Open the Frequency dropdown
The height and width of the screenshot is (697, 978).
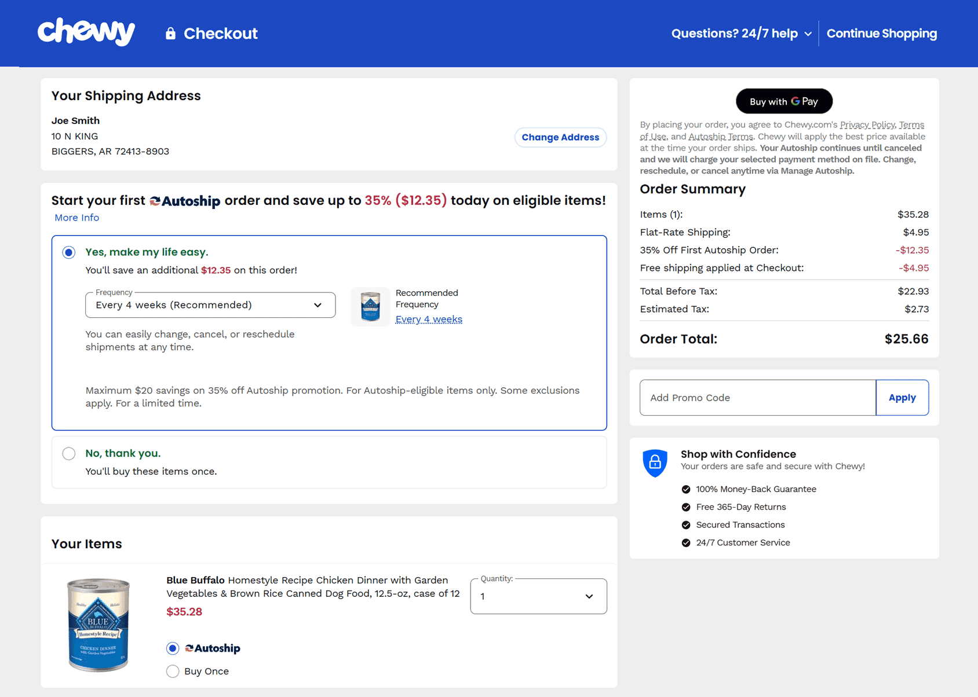click(x=210, y=305)
